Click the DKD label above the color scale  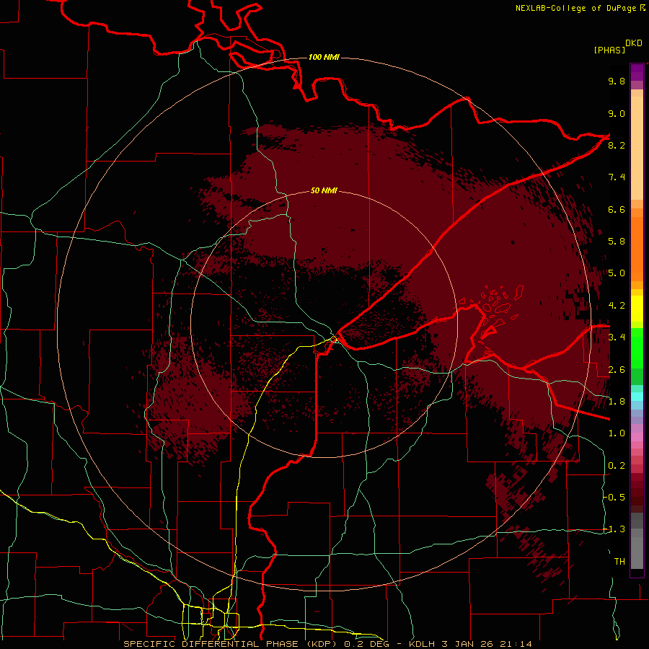point(634,43)
